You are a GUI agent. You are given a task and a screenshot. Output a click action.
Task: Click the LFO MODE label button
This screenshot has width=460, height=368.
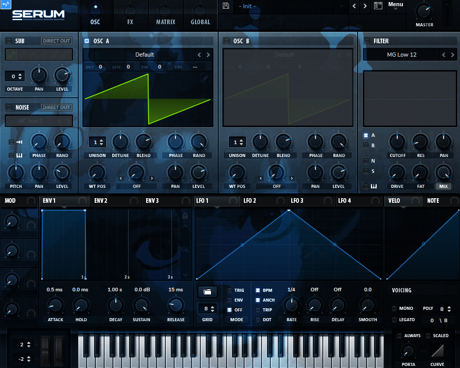pos(237,320)
